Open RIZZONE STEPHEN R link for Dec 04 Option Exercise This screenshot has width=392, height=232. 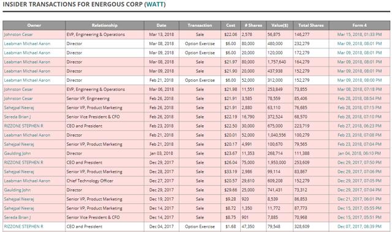pos(23,227)
